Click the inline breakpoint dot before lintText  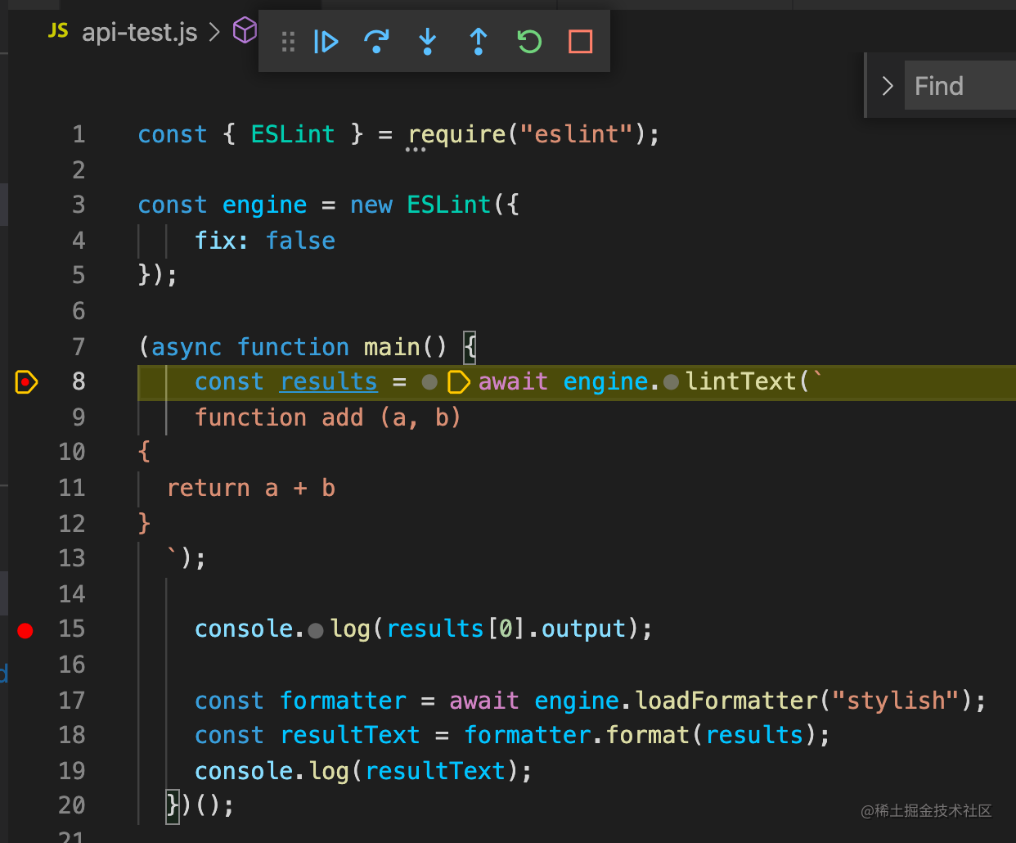point(672,382)
